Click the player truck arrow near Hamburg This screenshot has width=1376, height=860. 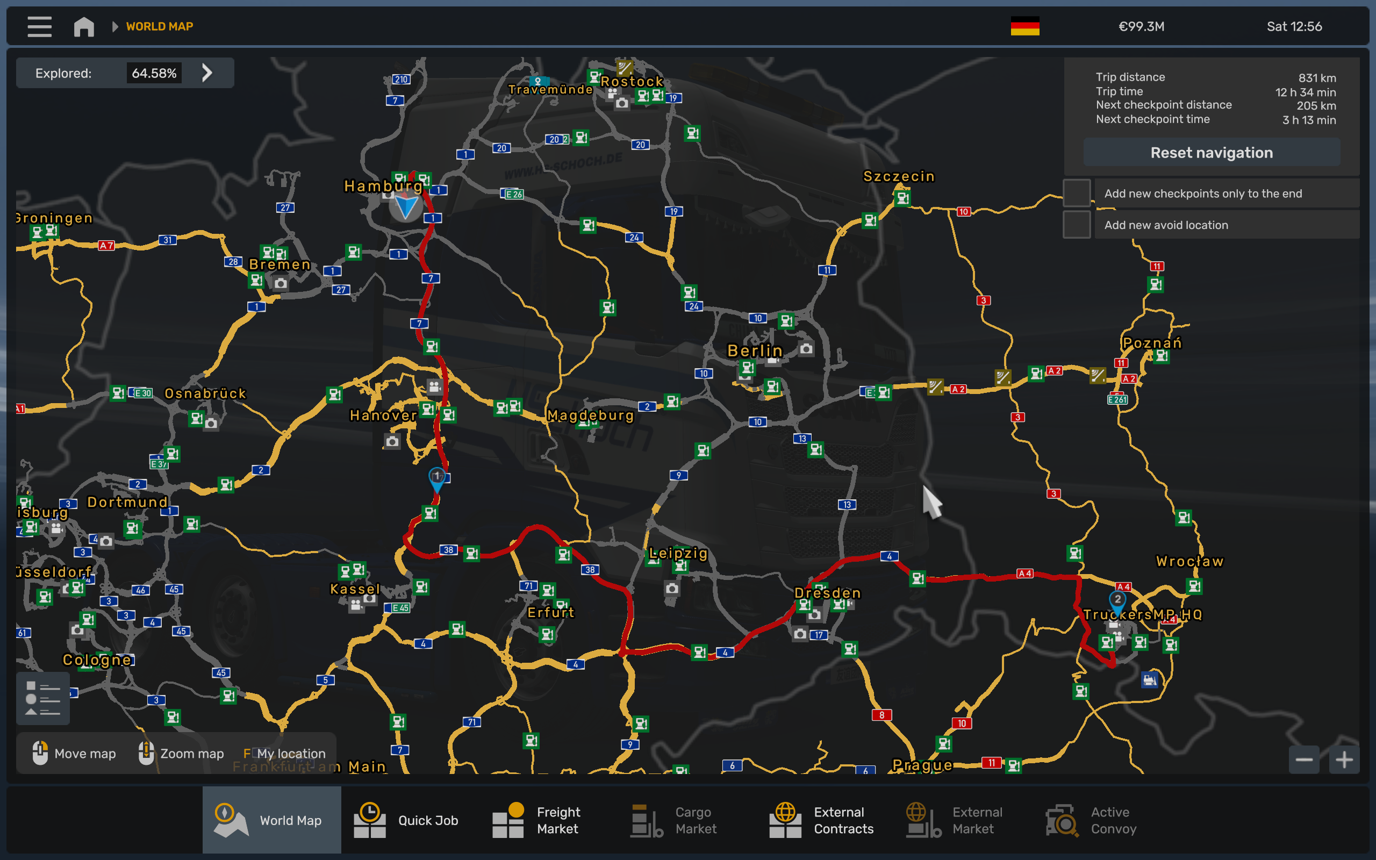click(405, 206)
